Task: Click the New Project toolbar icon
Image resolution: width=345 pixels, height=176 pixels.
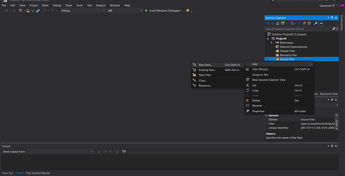Action: point(21,11)
